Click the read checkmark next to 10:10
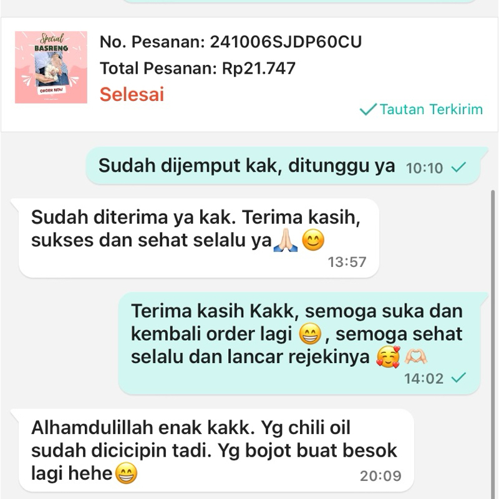 [x=458, y=167]
